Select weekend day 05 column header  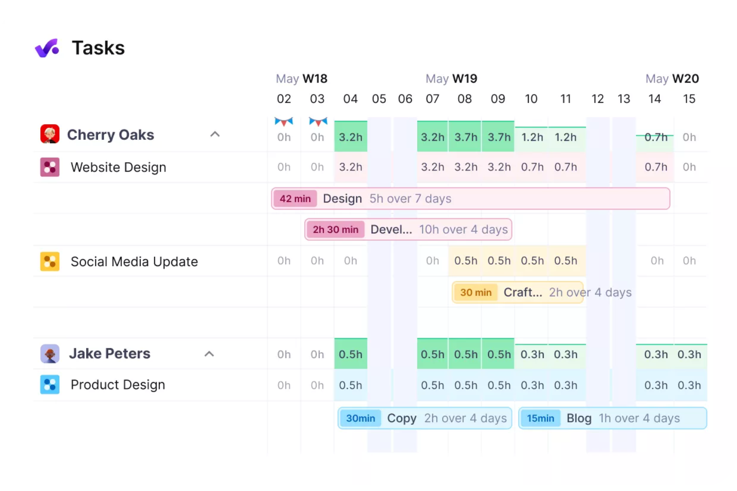379,99
